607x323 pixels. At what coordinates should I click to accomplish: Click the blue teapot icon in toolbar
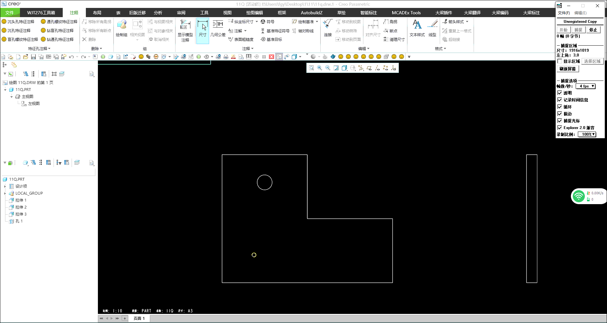pos(333,57)
